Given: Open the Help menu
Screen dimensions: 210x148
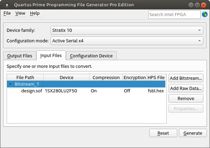Looking at the screenshot, I should point(35,13).
